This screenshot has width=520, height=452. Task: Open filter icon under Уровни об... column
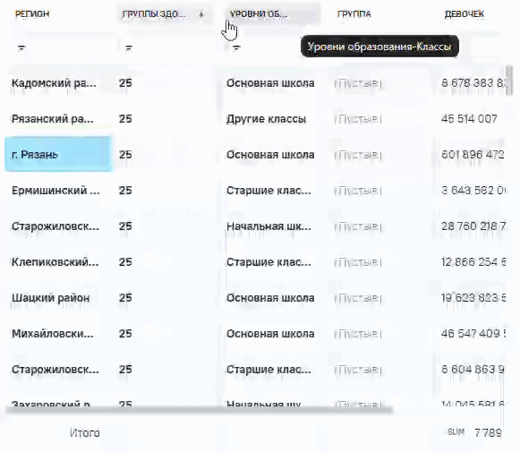(236, 48)
